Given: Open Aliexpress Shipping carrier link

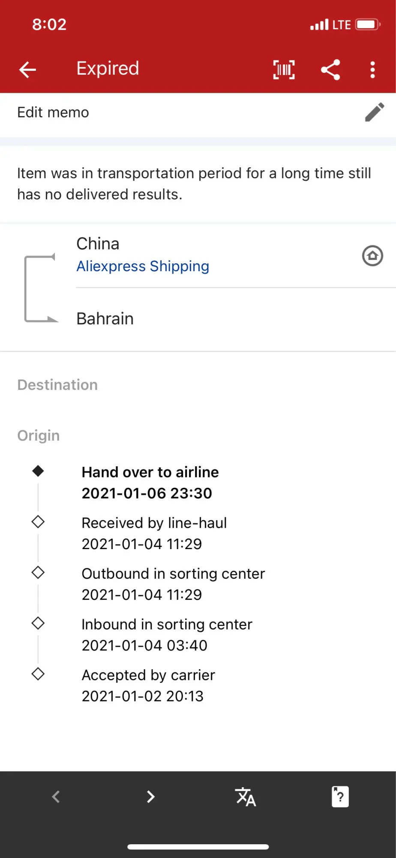Looking at the screenshot, I should [143, 266].
